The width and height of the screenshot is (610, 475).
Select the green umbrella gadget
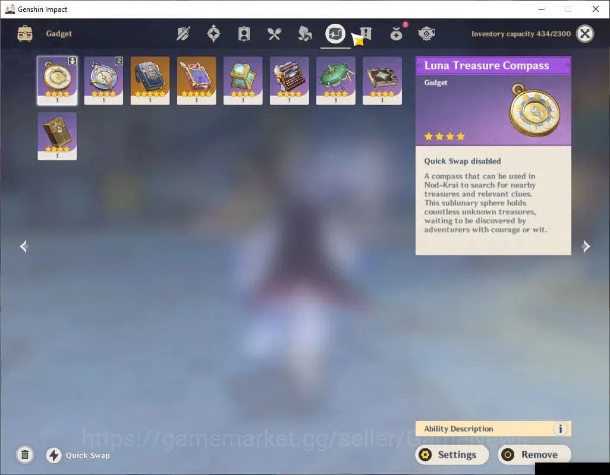336,81
